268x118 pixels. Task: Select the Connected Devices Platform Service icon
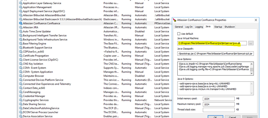(21, 80)
